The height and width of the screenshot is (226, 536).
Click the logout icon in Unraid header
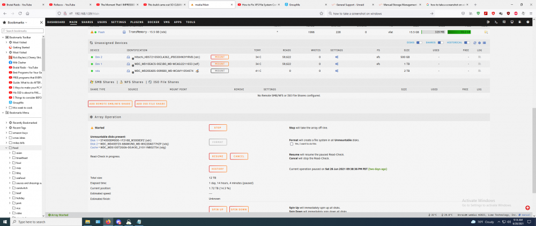488,22
